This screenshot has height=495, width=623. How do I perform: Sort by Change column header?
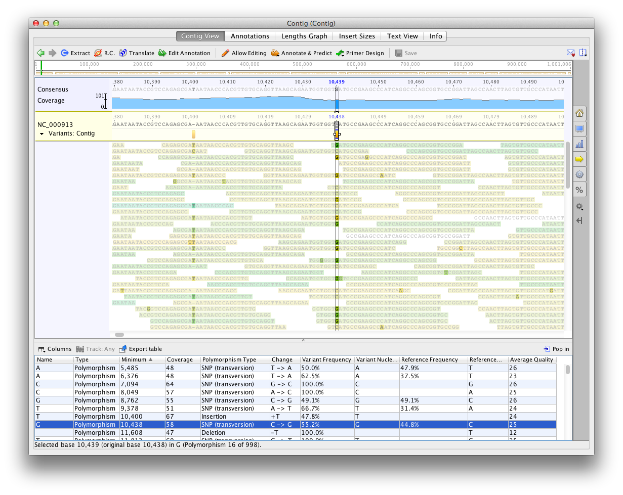284,359
